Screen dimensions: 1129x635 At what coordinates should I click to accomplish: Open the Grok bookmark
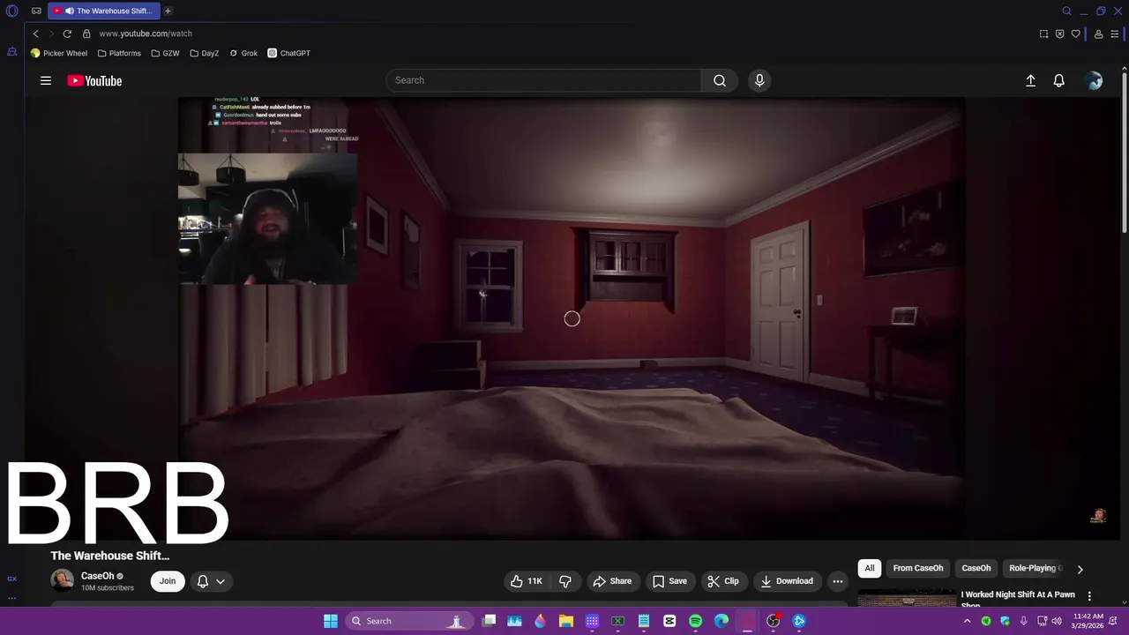[x=243, y=53]
